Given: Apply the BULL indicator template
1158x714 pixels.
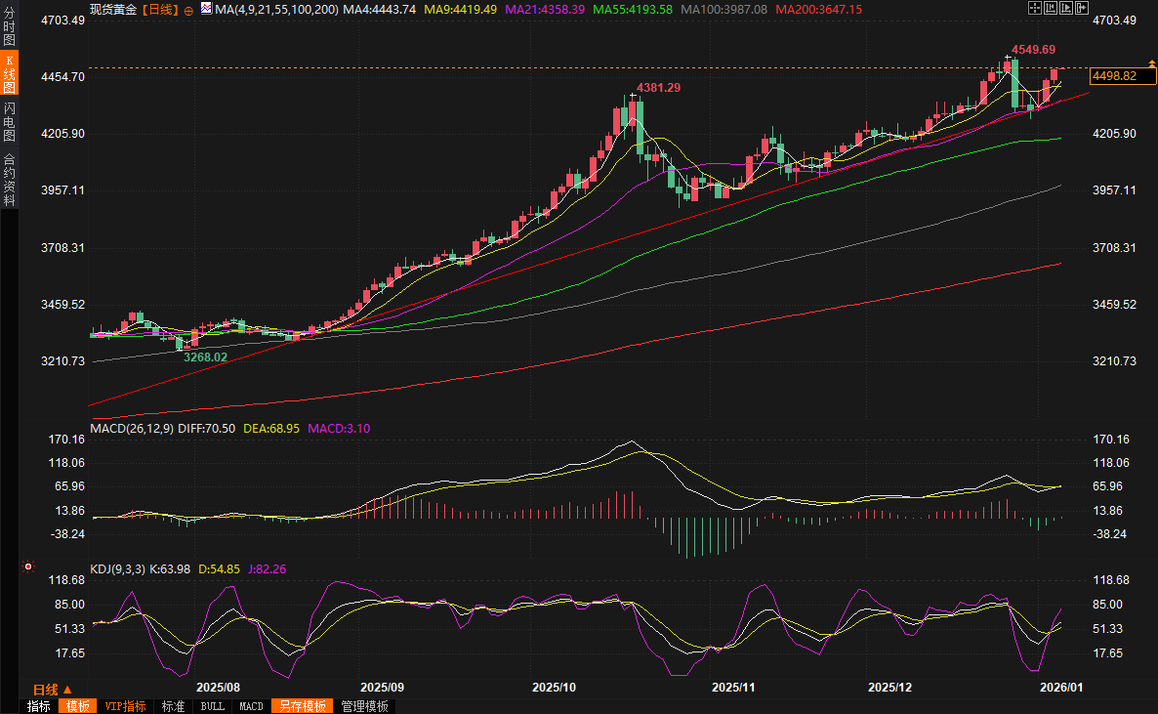Looking at the screenshot, I should coord(212,706).
